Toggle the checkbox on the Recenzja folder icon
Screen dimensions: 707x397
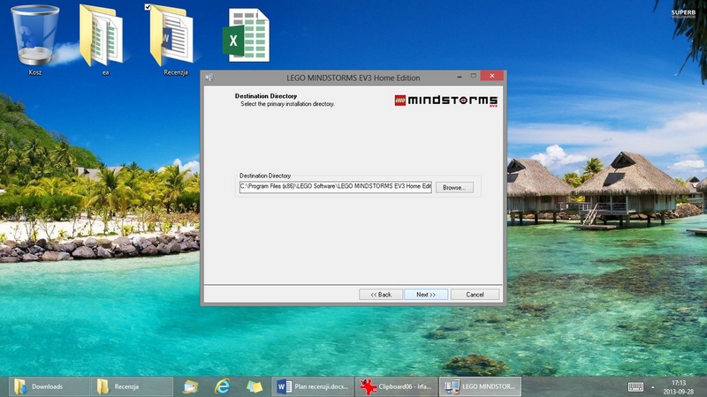click(x=148, y=7)
